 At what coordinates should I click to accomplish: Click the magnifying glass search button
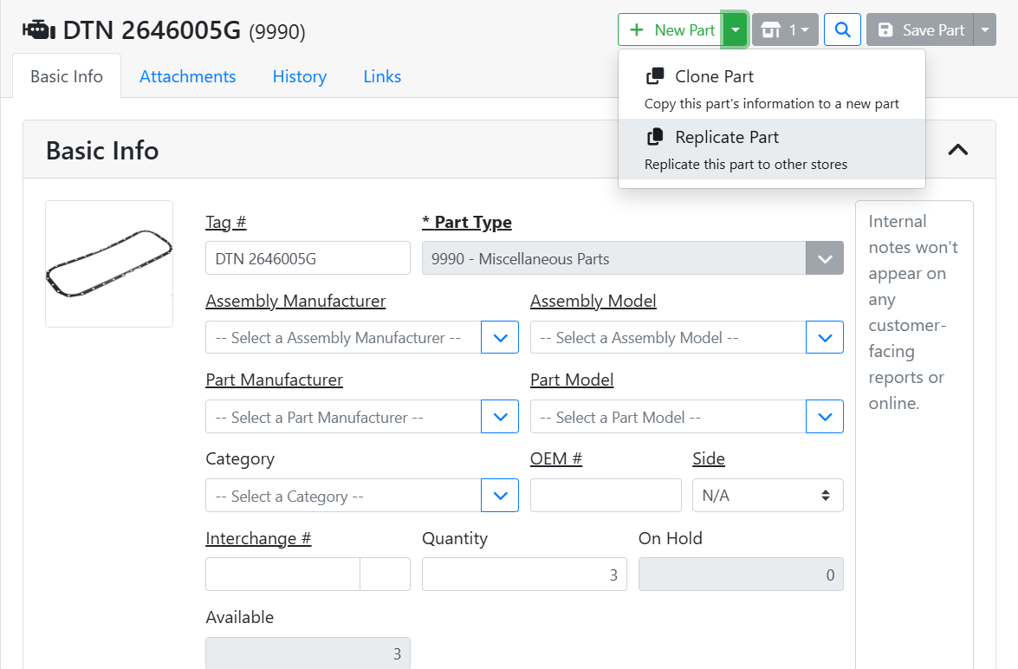(x=842, y=30)
